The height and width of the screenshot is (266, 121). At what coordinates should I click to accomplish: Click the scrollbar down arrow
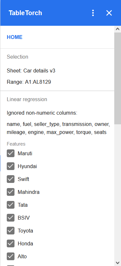coord(117,262)
